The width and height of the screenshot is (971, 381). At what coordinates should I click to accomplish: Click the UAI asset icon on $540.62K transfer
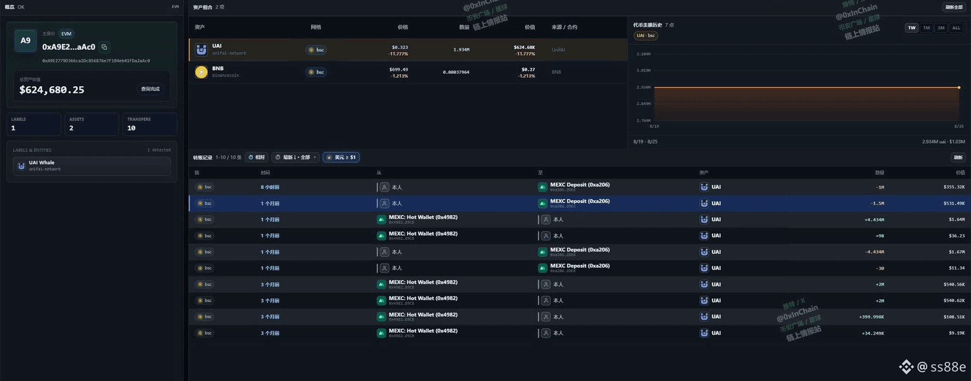pyautogui.click(x=704, y=301)
